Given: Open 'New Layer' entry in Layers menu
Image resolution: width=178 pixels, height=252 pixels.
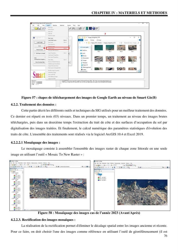Looking at the screenshot, I should 57,38.
